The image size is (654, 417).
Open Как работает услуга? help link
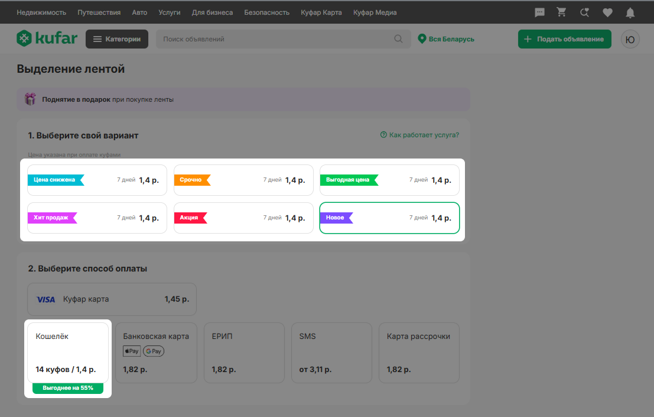click(419, 135)
